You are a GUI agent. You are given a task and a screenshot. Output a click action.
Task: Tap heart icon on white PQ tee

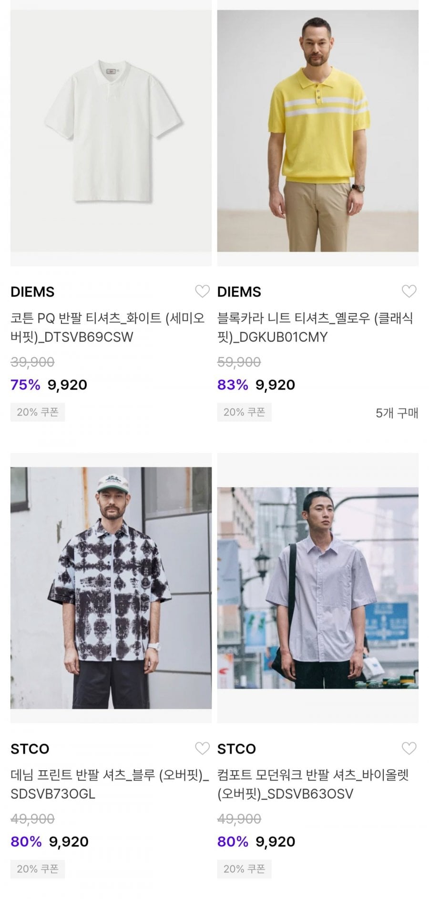point(202,291)
